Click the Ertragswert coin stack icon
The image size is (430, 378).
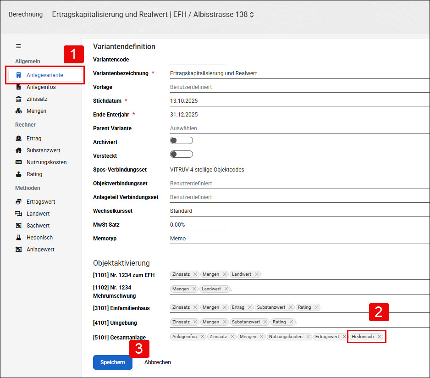19,202
